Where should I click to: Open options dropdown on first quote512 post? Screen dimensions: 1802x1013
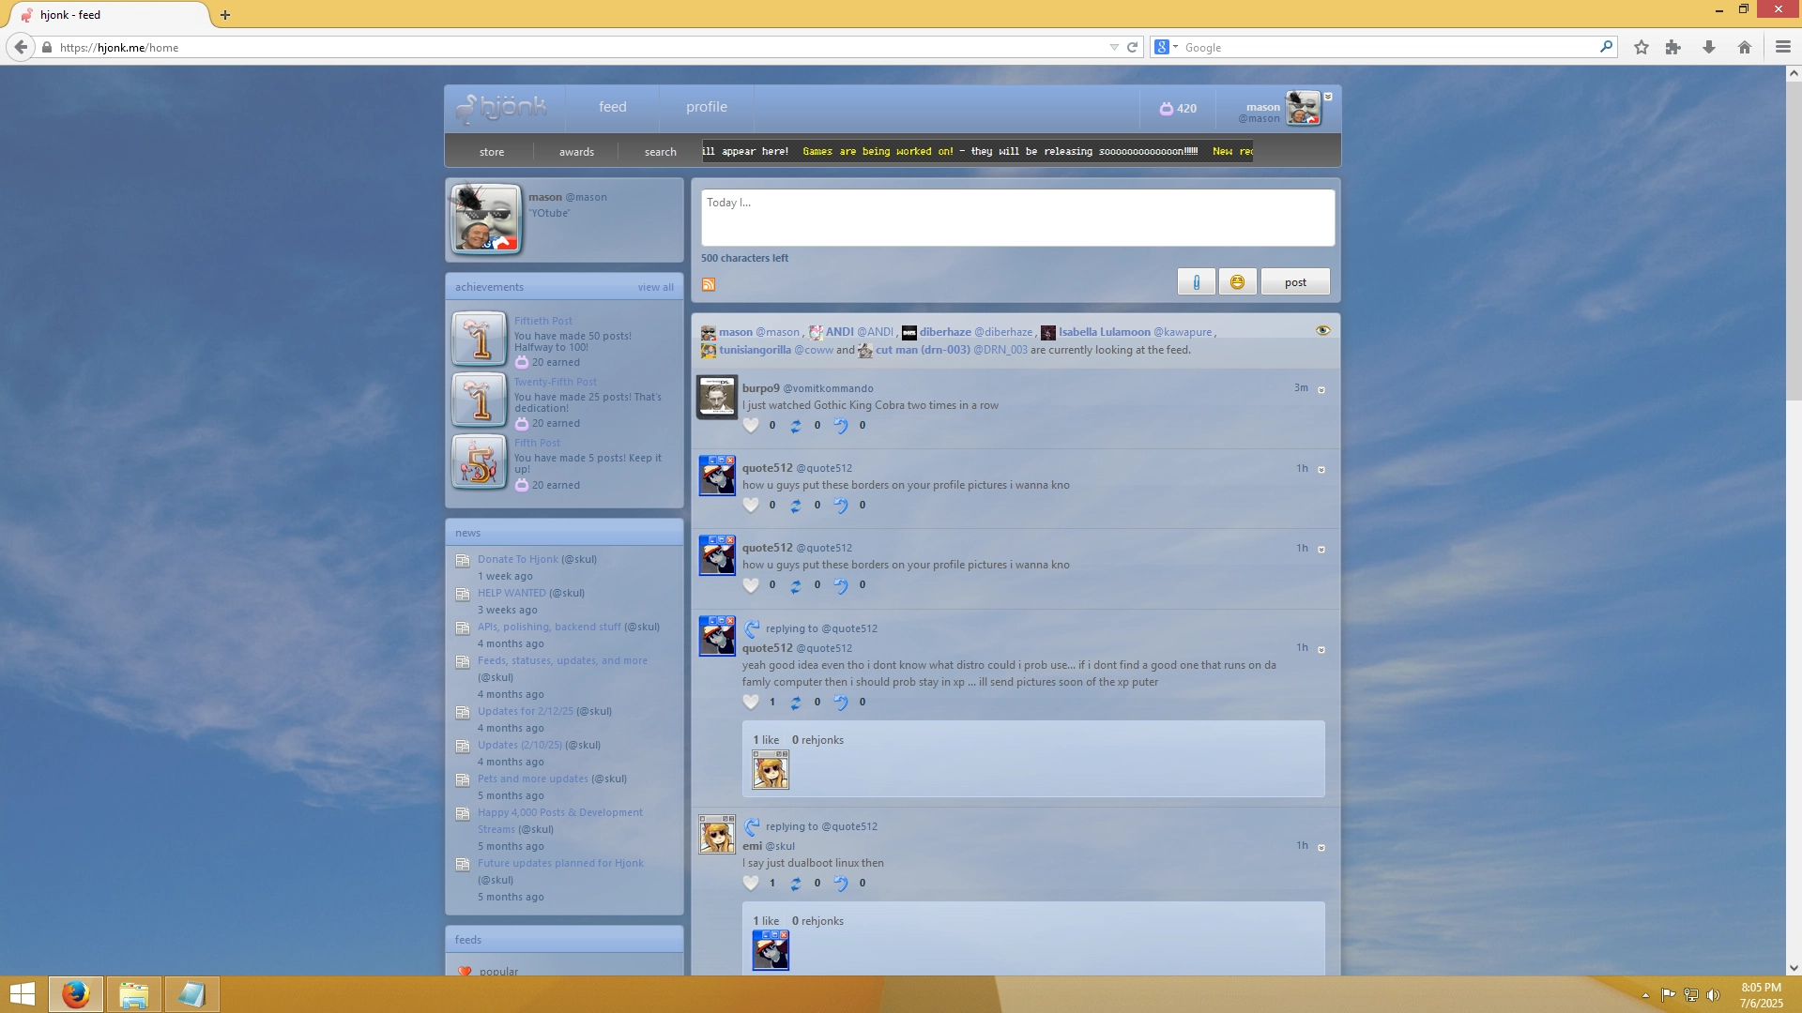1321,469
